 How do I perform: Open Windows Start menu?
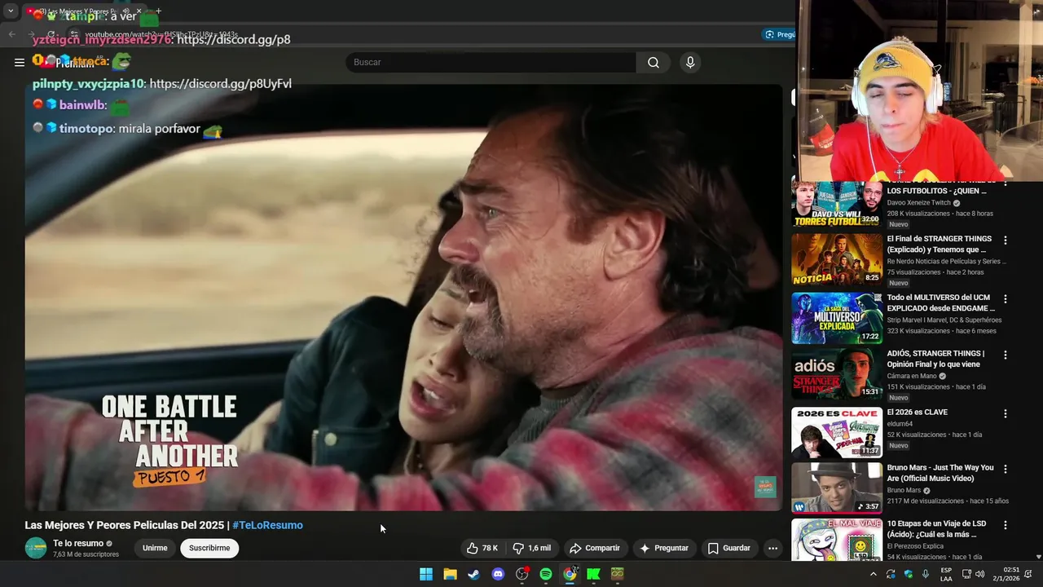click(426, 574)
